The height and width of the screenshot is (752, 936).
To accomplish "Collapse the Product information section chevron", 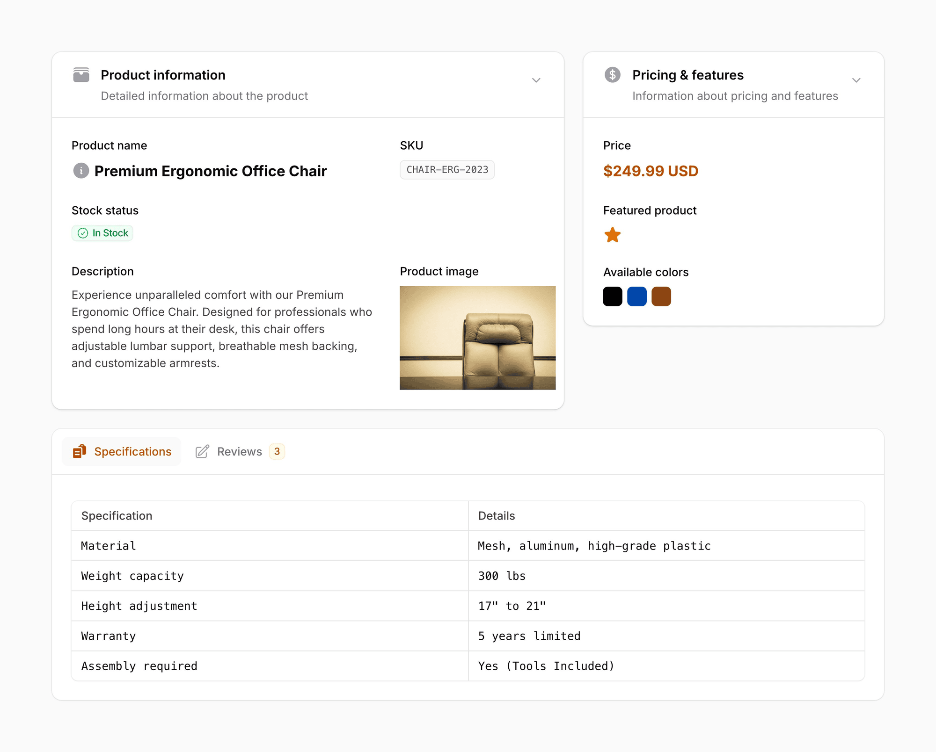I will [536, 80].
